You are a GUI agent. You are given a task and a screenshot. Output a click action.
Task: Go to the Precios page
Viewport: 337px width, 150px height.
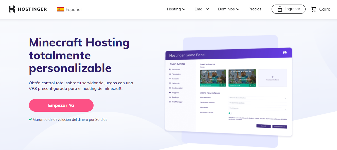(255, 9)
